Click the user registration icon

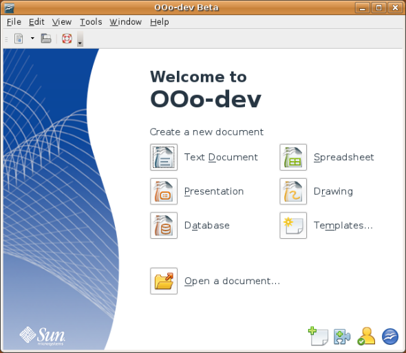366,336
